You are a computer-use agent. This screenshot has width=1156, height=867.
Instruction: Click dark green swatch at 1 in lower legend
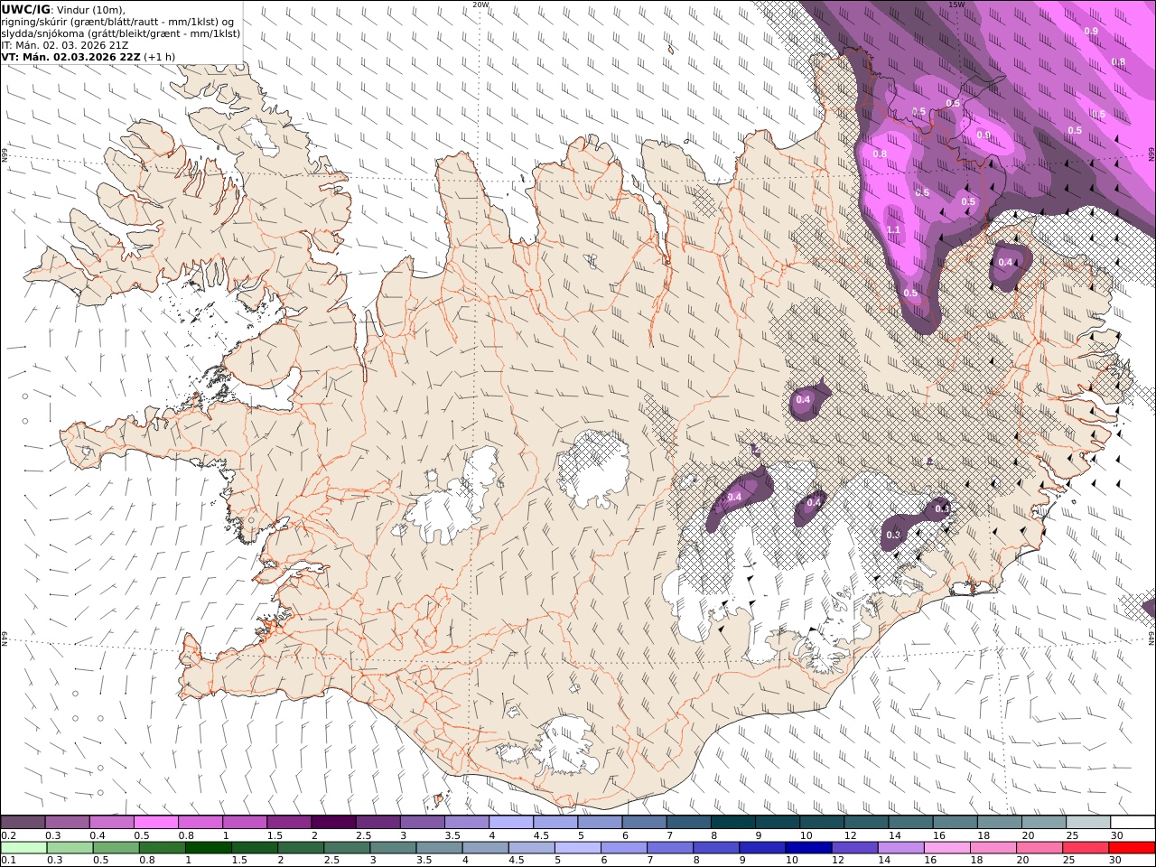(208, 847)
